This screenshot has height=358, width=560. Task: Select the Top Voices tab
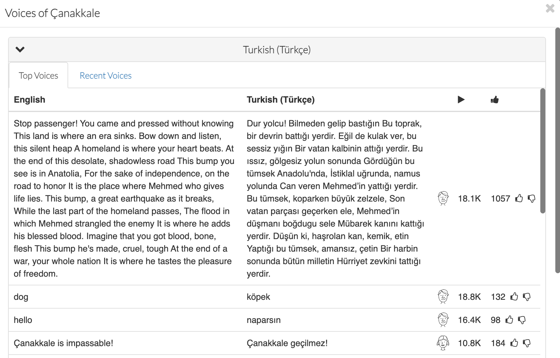(38, 76)
